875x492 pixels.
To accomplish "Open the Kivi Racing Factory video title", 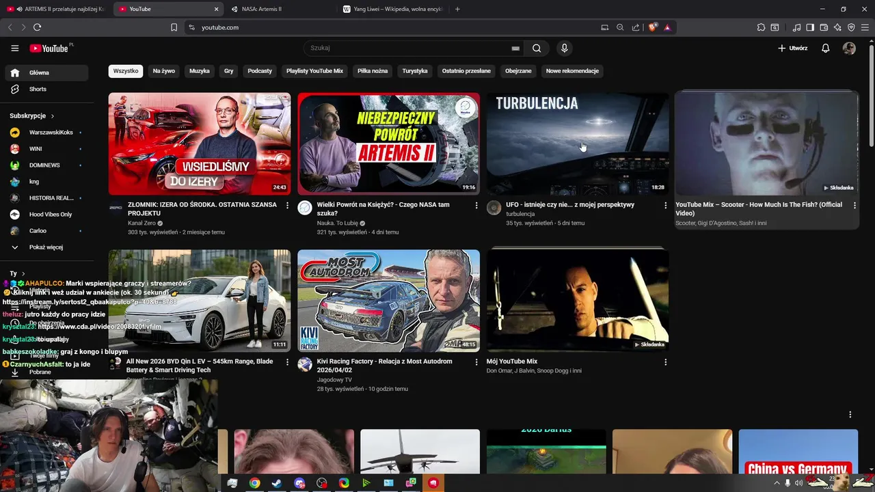I will (384, 366).
